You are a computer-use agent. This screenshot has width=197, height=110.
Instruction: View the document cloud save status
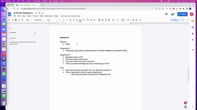coord(42,13)
